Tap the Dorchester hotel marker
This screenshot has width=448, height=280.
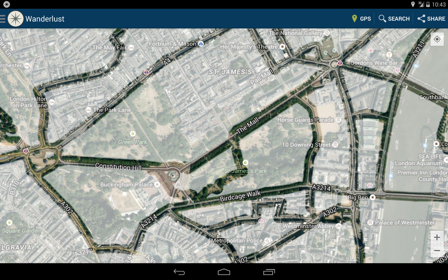[27, 65]
